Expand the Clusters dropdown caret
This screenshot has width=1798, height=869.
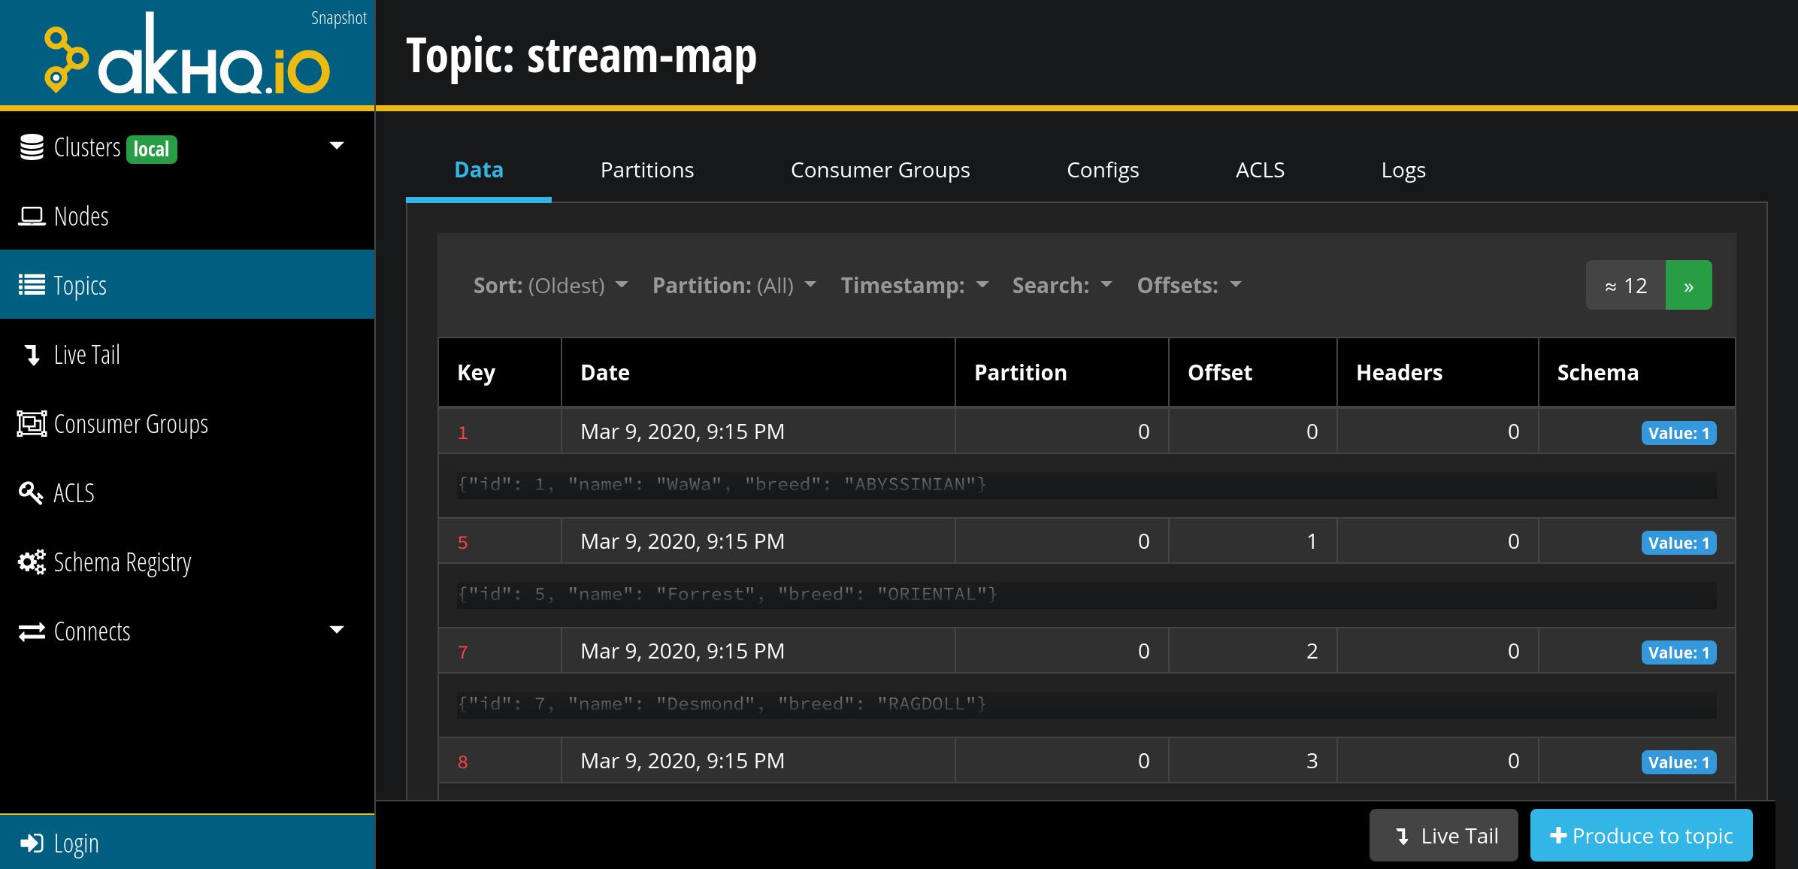tap(337, 146)
